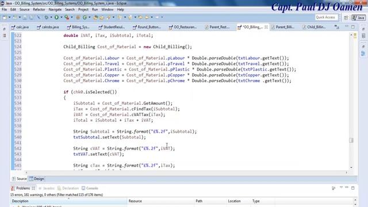
Task: Switch to the Round_Button... editor tab
Action: [x=147, y=27]
